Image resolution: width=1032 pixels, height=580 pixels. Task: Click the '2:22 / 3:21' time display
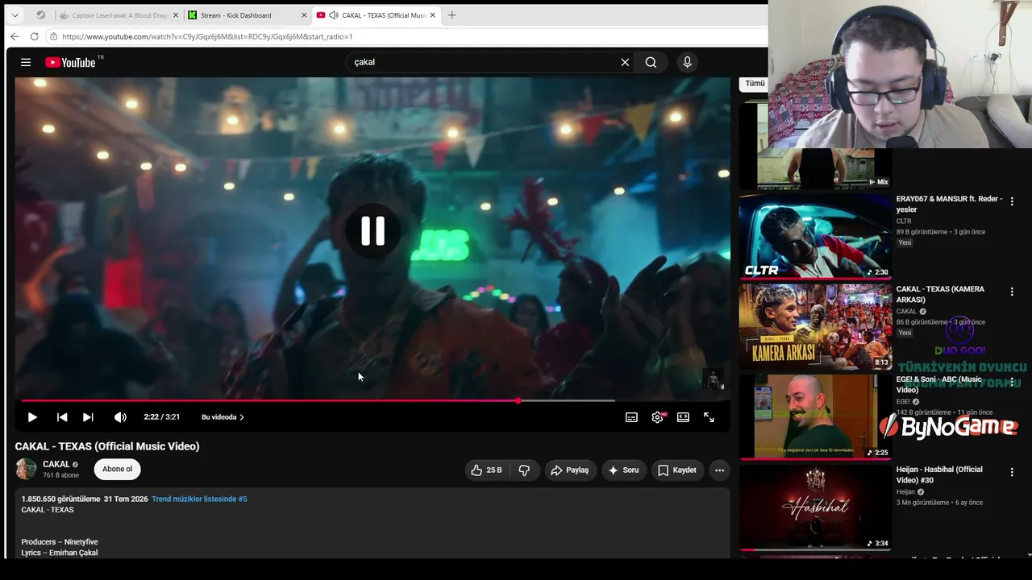click(161, 417)
